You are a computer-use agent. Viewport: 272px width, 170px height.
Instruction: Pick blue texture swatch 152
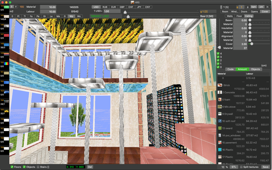tap(6, 82)
